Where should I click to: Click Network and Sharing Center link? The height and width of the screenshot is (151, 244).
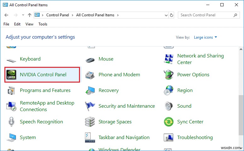(x=201, y=59)
